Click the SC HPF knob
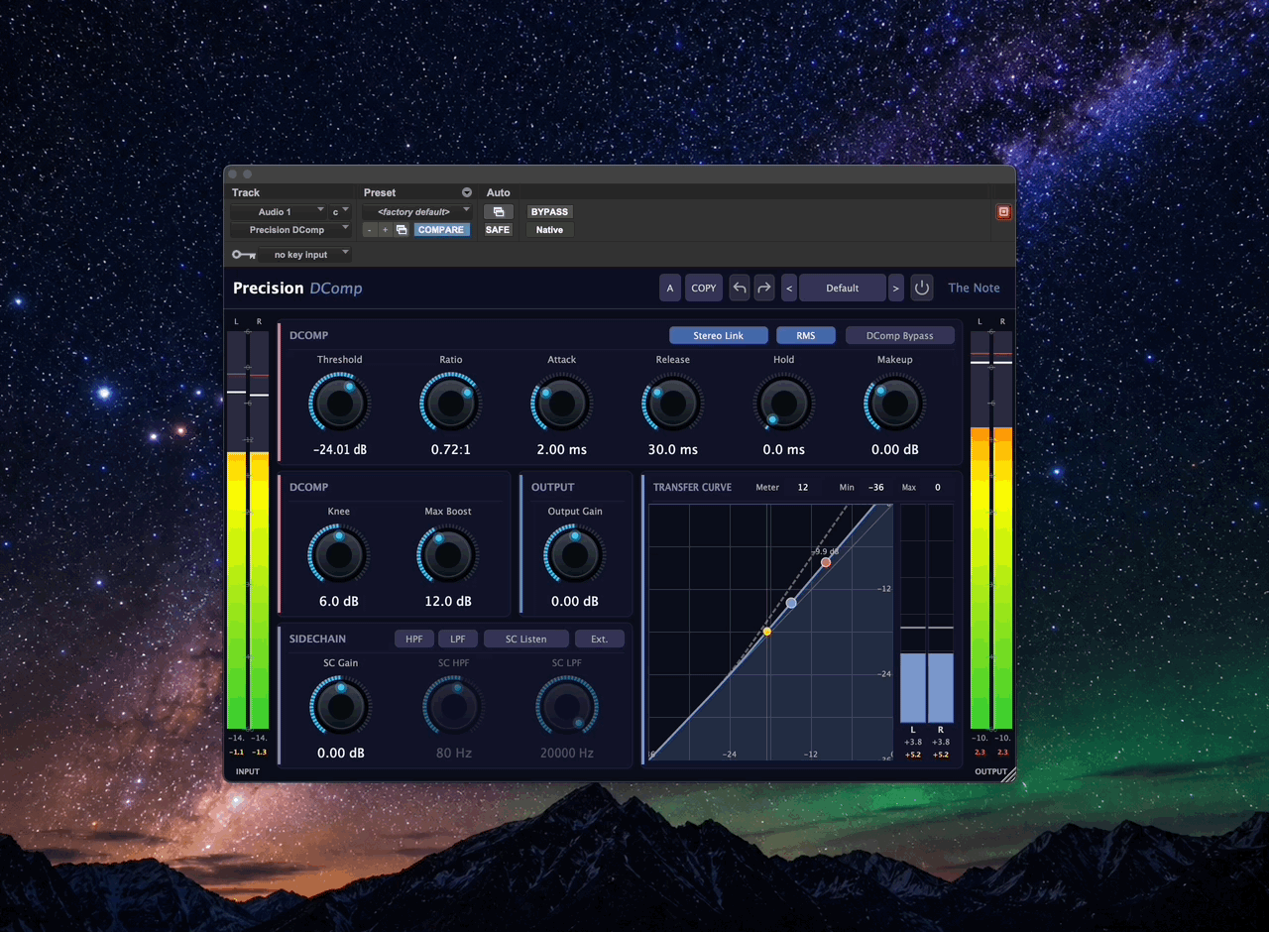 pyautogui.click(x=454, y=707)
